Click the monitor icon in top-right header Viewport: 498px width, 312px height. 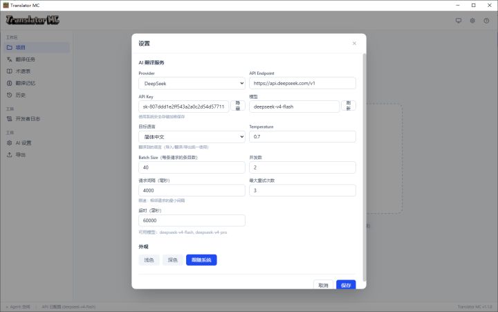459,21
